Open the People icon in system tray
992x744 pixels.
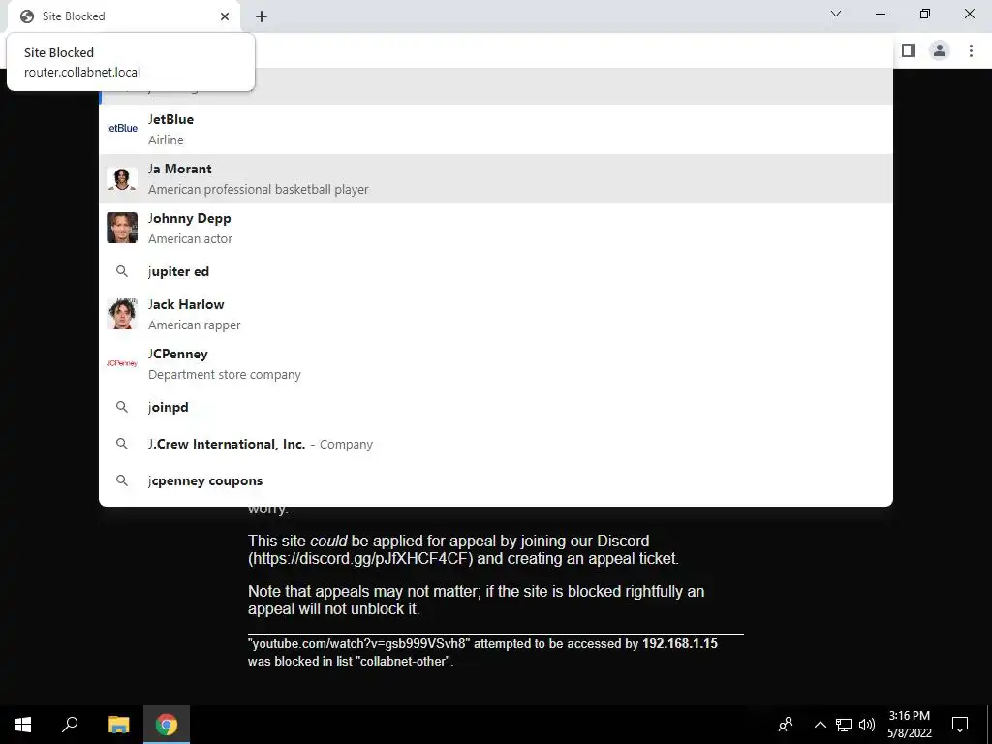[786, 725]
